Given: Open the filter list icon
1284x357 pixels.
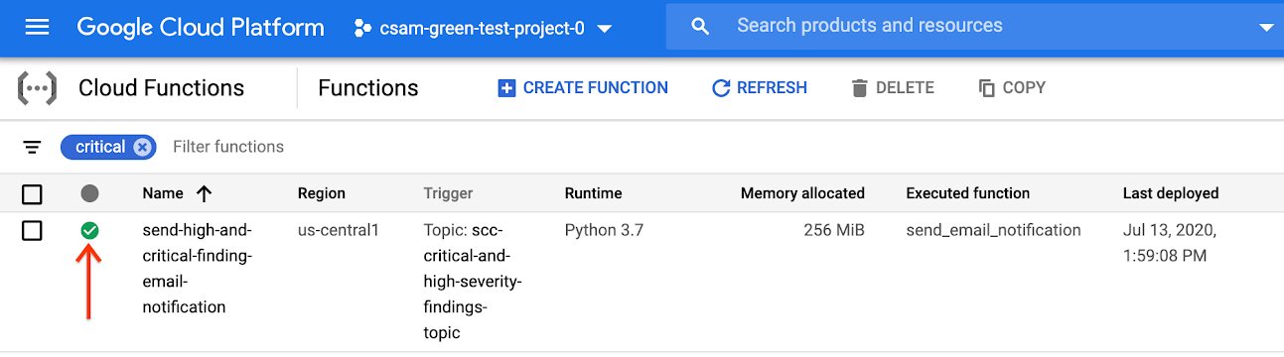Looking at the screenshot, I should pos(33,147).
